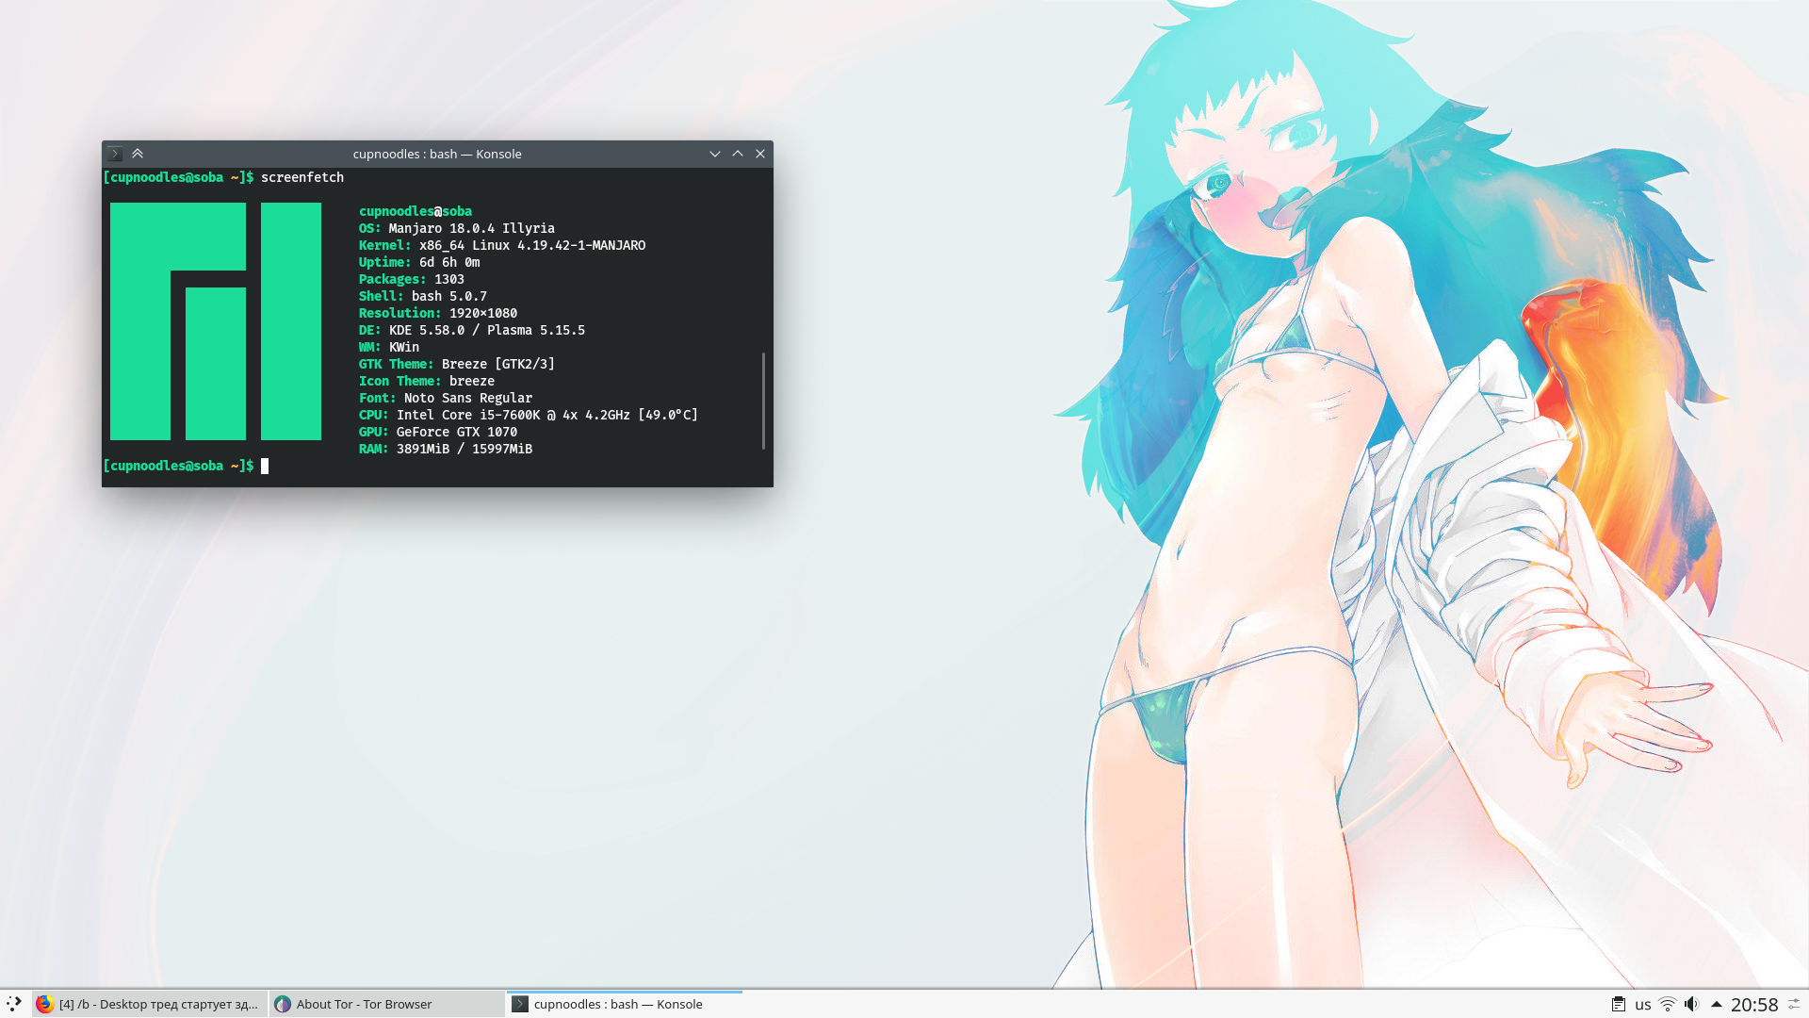Viewport: 1809px width, 1018px height.
Task: Click the 'Uptime: 6d 6h 0m' line
Action: click(x=419, y=262)
